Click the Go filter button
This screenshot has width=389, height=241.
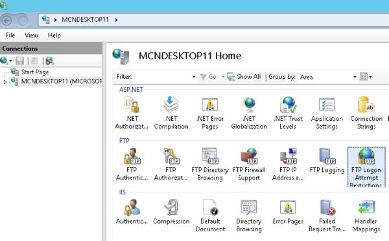point(208,77)
